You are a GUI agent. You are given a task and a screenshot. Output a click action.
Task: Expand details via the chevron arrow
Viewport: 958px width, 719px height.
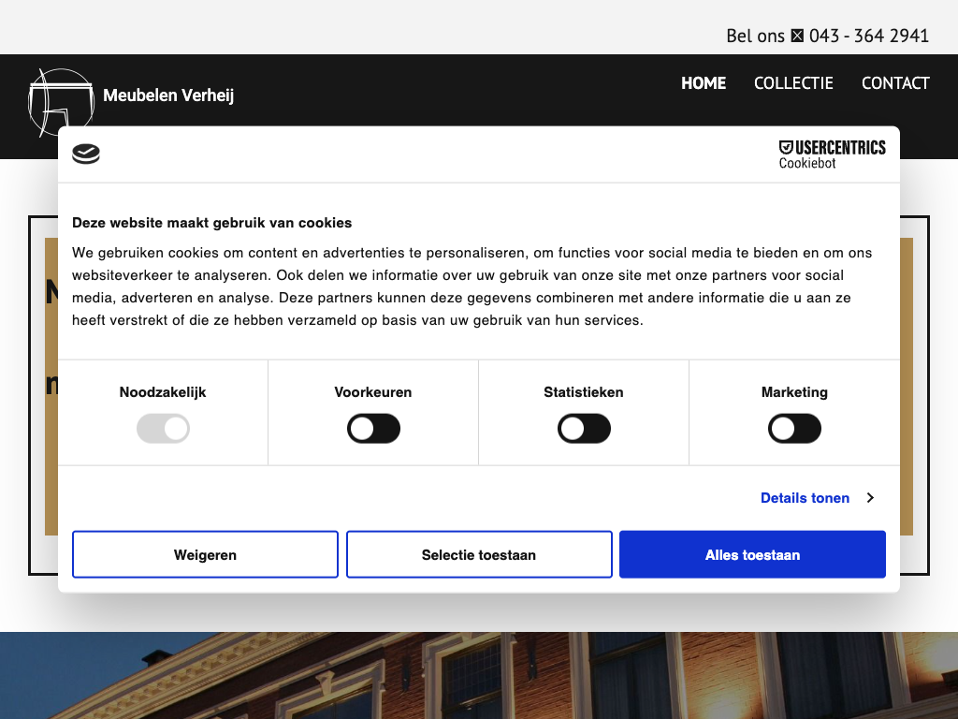(870, 498)
